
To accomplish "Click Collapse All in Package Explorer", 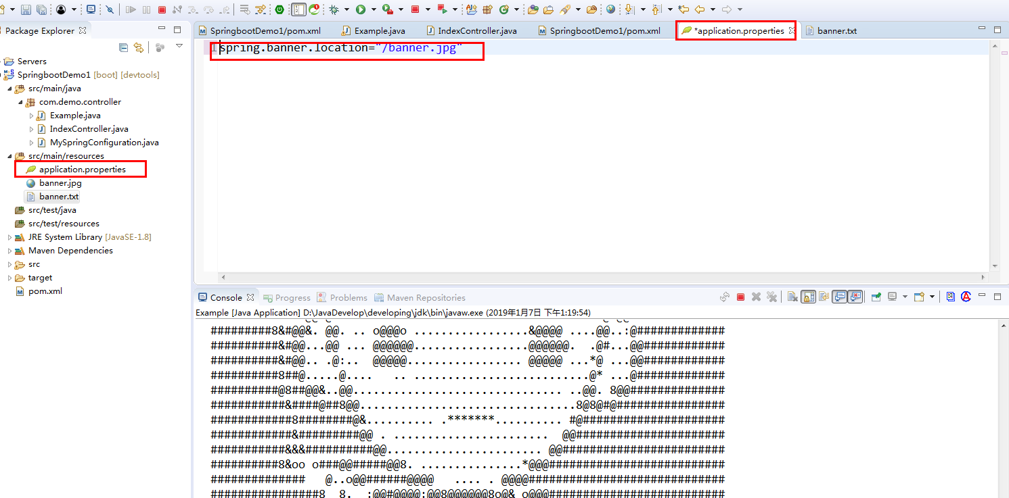I will point(123,47).
